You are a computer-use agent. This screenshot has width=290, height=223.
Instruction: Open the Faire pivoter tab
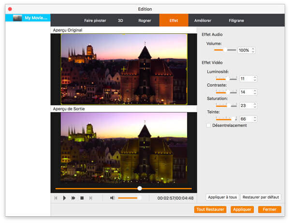pyautogui.click(x=95, y=21)
